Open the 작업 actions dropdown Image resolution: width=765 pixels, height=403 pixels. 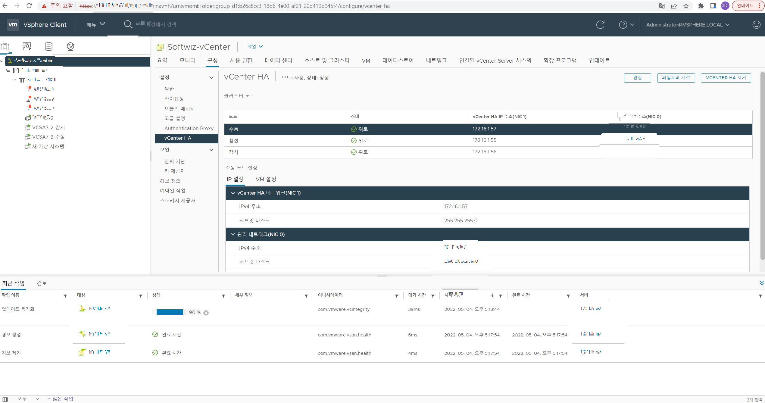(255, 46)
